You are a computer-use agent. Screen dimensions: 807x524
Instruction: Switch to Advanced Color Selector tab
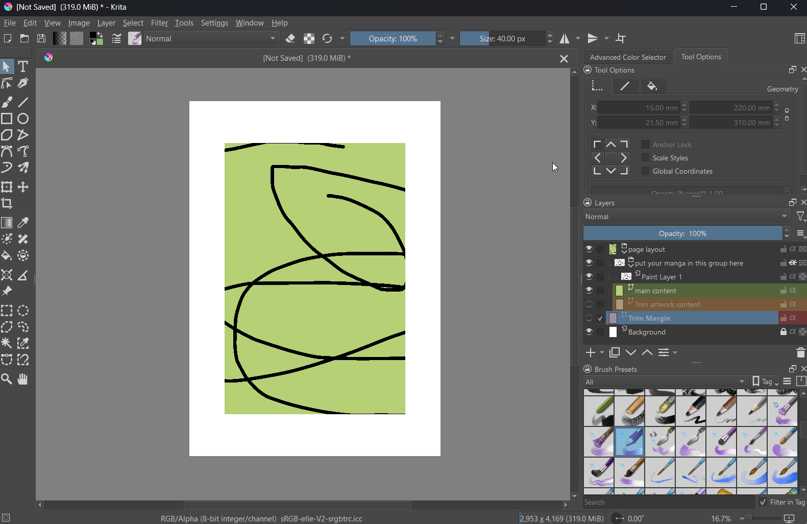(627, 57)
